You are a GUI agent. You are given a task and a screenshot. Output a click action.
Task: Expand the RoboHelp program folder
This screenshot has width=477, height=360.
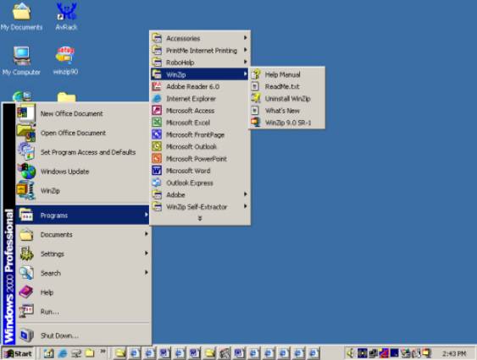point(200,63)
